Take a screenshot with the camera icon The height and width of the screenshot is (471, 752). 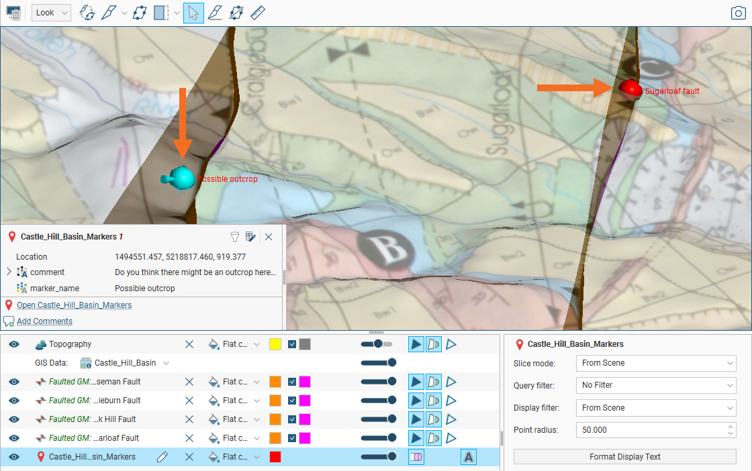(738, 13)
